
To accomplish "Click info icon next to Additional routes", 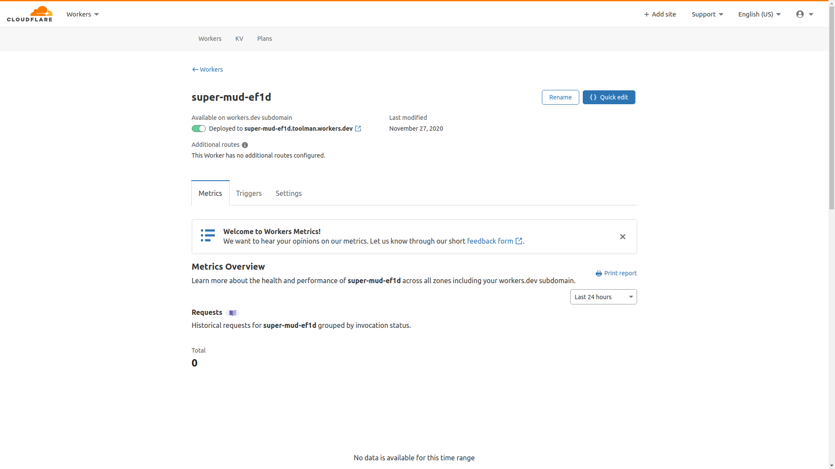I will 245,145.
